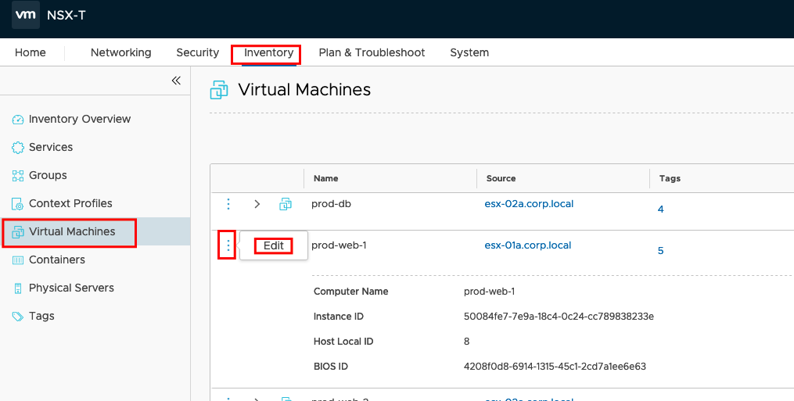Click the VM icon beside prod-db
Screen dimensions: 794x401
coord(286,204)
